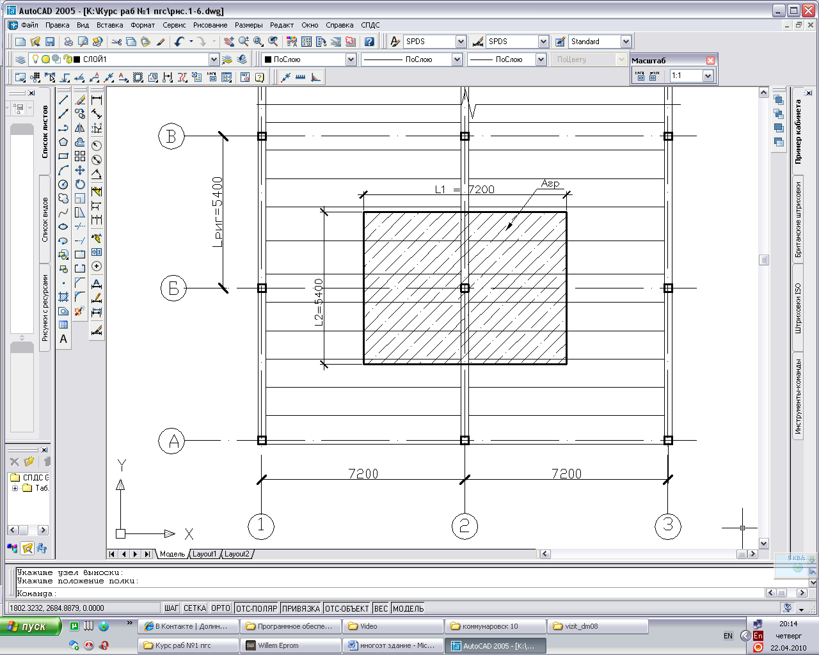The height and width of the screenshot is (655, 819).
Task: Toggle ОРТО ortho mode
Action: pos(221,608)
